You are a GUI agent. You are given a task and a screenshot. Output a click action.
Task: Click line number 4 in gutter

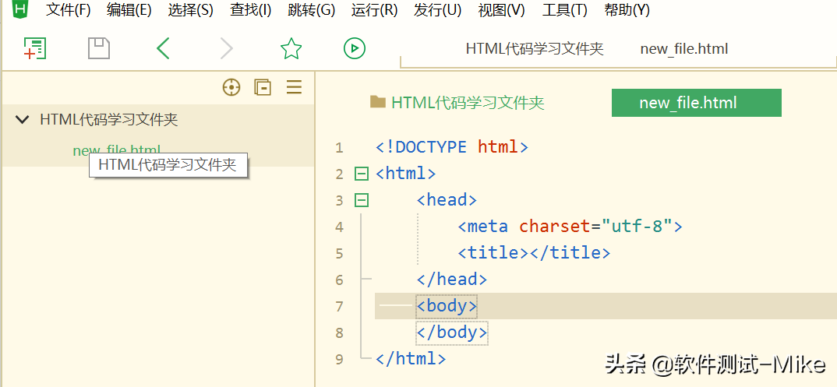click(340, 227)
